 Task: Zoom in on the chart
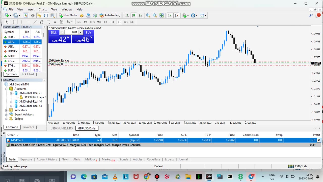click(148, 15)
